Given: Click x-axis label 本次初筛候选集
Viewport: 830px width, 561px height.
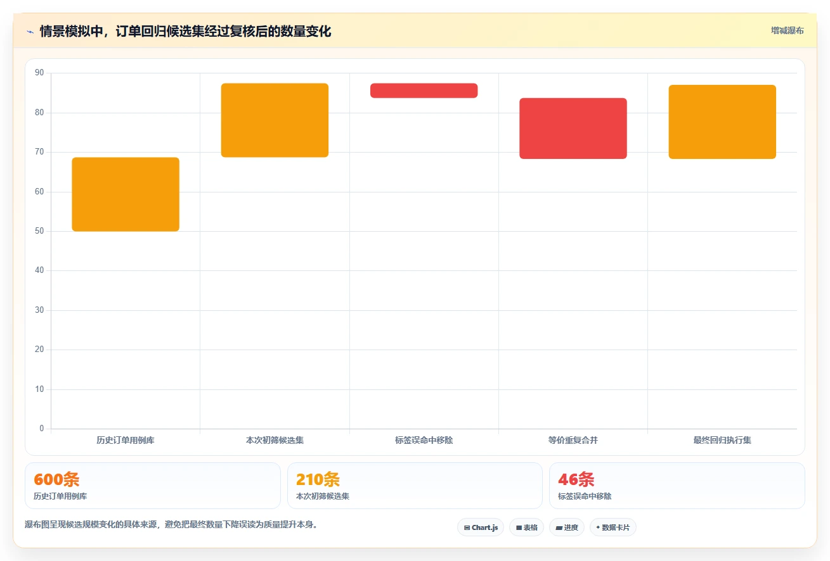Looking at the screenshot, I should click(275, 440).
